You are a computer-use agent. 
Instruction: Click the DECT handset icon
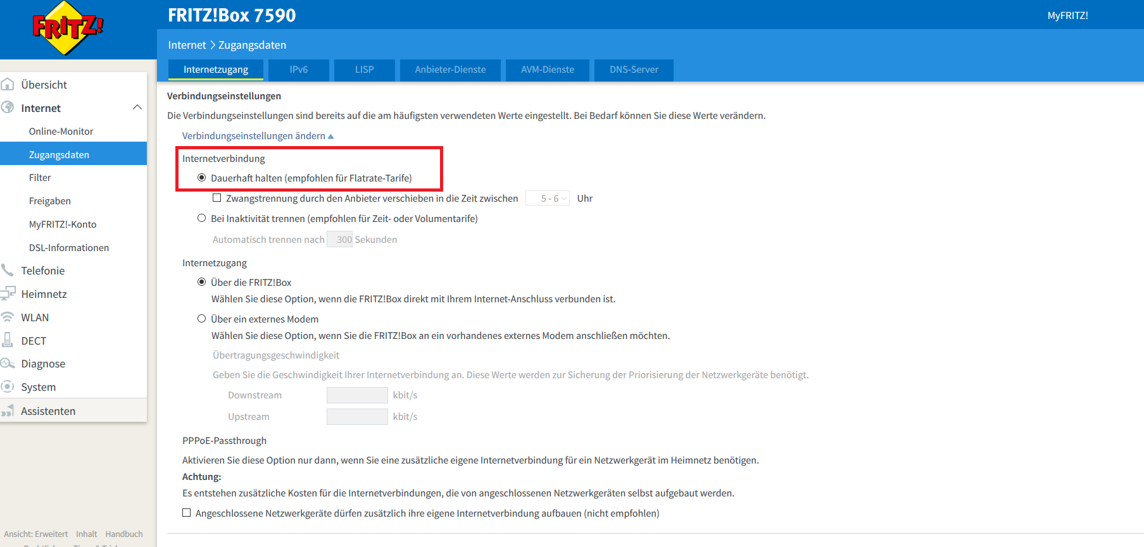coord(8,340)
